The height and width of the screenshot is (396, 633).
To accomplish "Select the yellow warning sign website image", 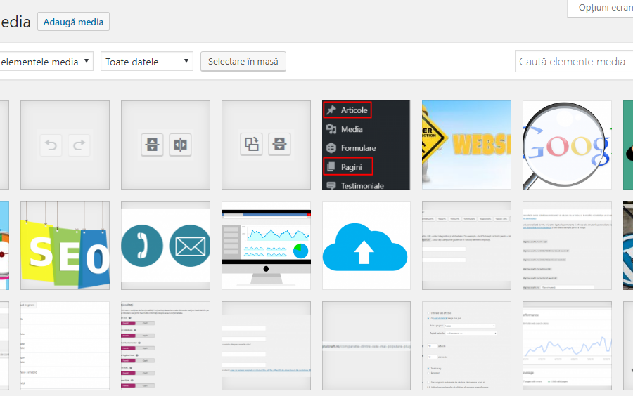I will 466,145.
